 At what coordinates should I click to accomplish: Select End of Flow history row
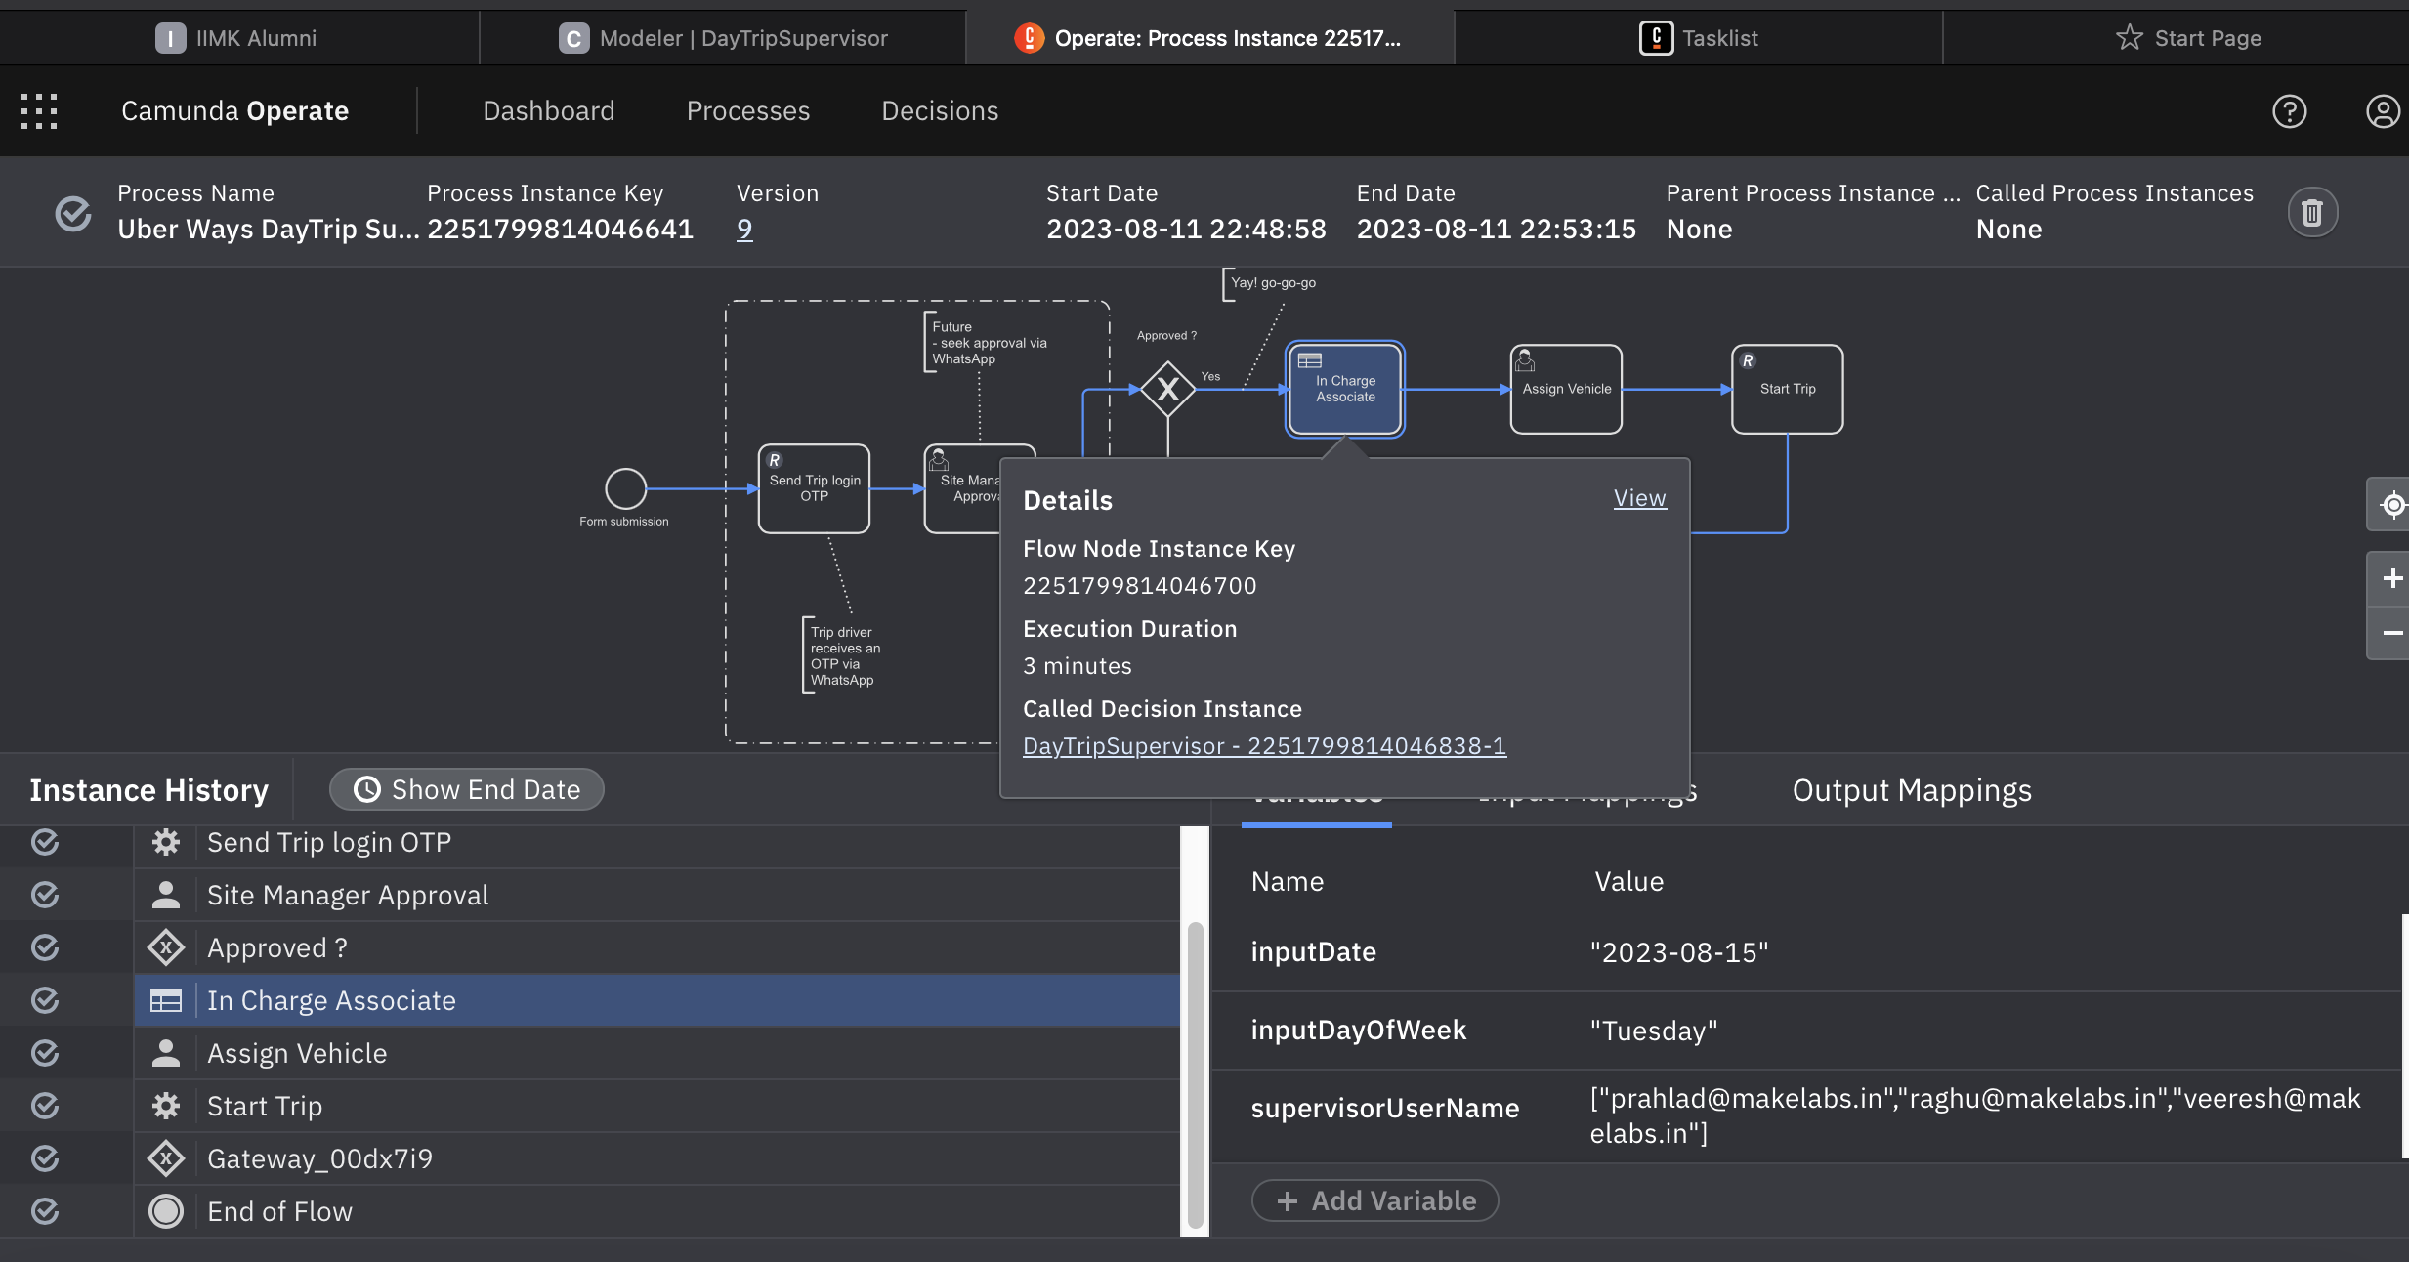click(657, 1211)
